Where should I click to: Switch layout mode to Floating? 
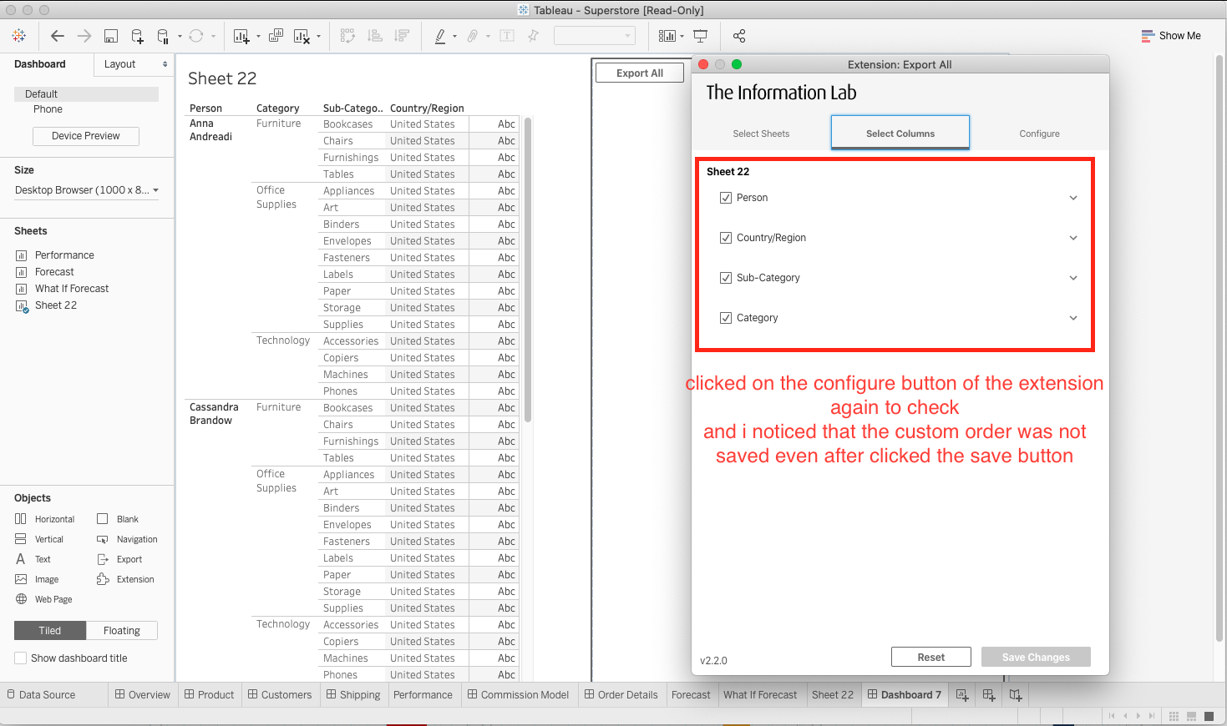122,630
